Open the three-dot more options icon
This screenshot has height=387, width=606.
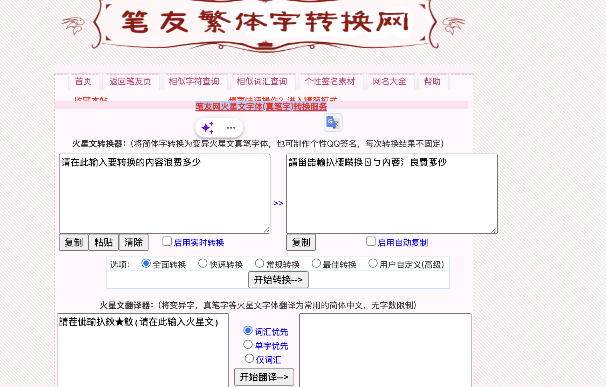pos(231,128)
